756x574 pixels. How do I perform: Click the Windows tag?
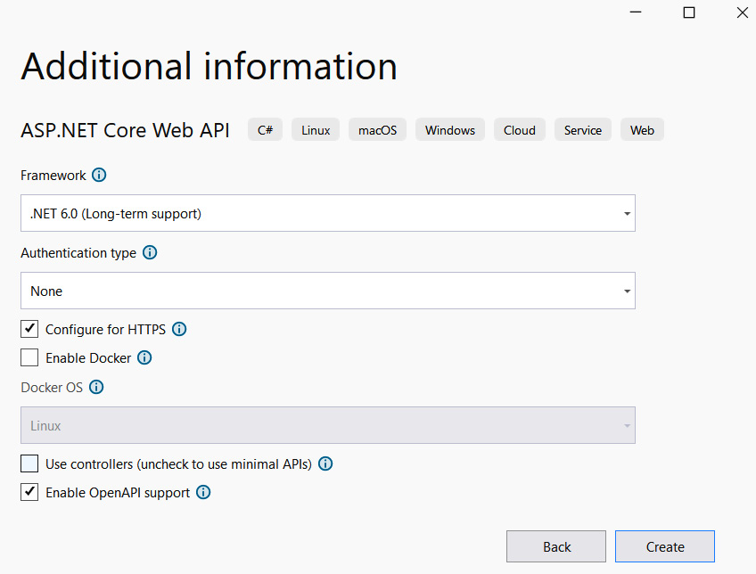450,129
